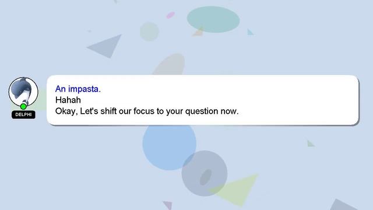Click the dark oval inside the gray ring
This screenshot has height=210, width=373.
(206, 177)
